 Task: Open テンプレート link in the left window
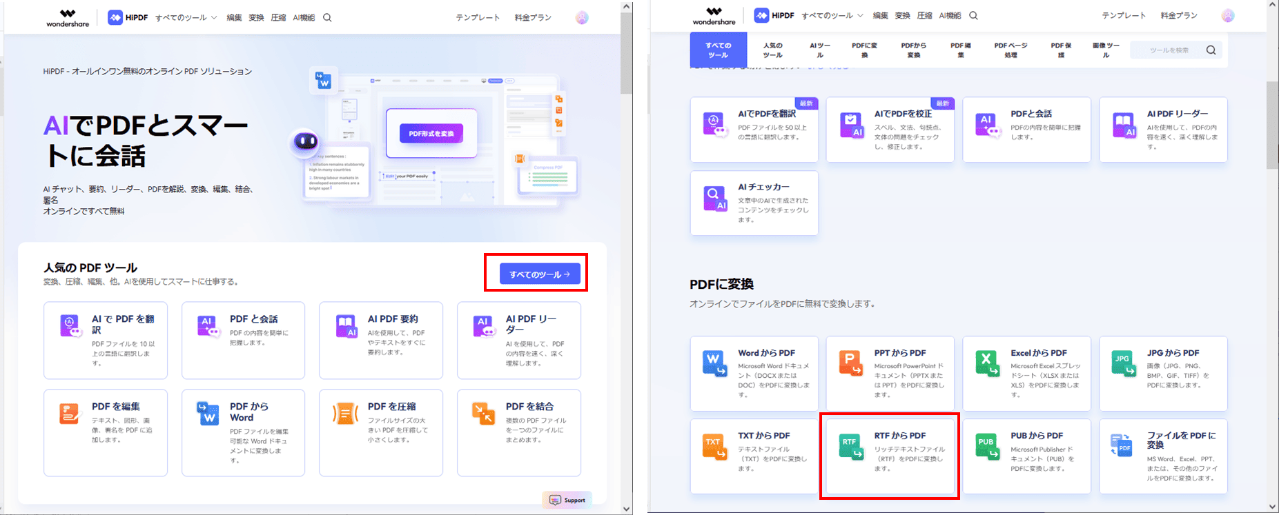click(478, 17)
